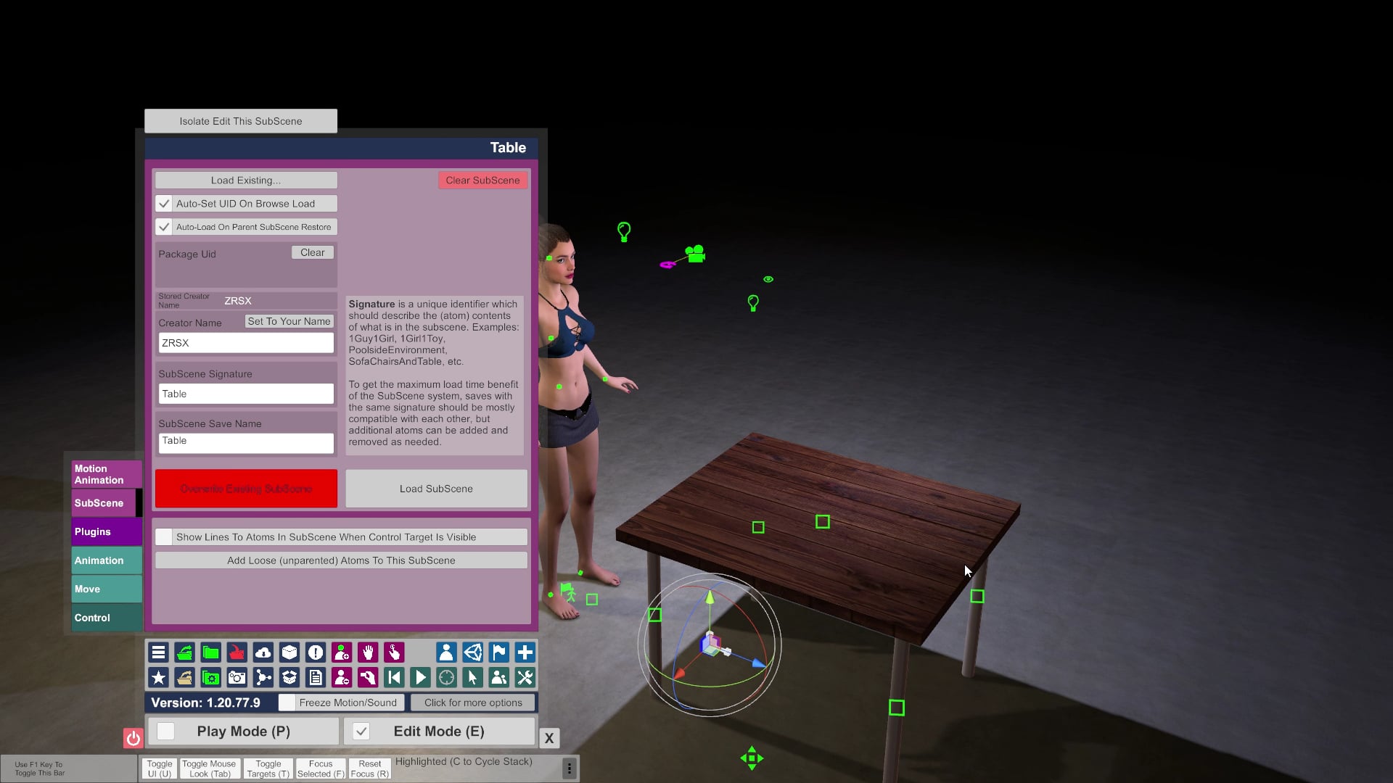
Task: Select the rotation/gizmo control icon
Action: (446, 677)
